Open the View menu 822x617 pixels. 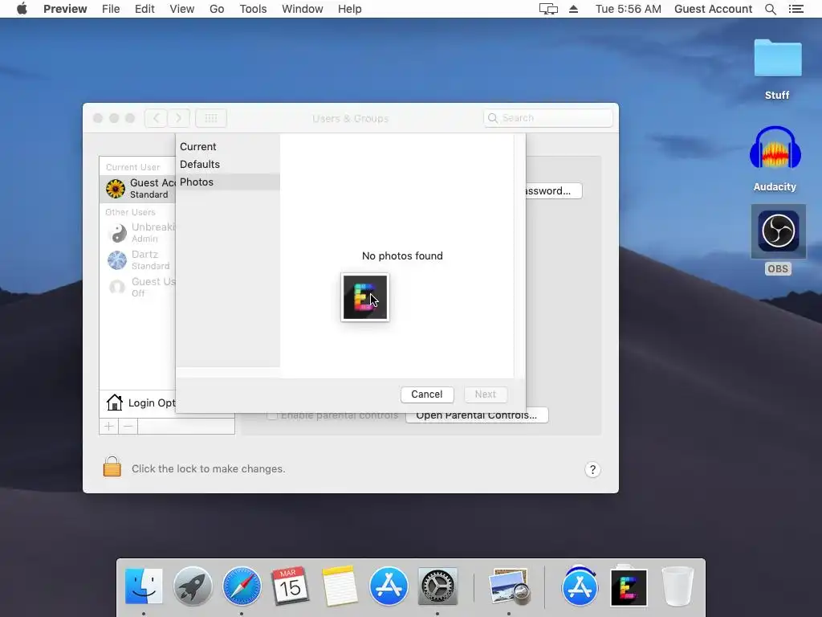pos(182,9)
